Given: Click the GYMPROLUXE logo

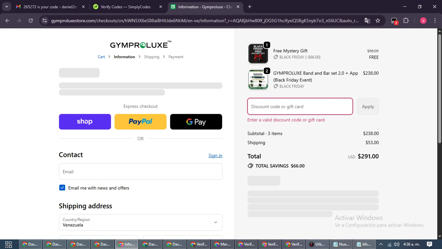Looking at the screenshot, I should coord(141,45).
